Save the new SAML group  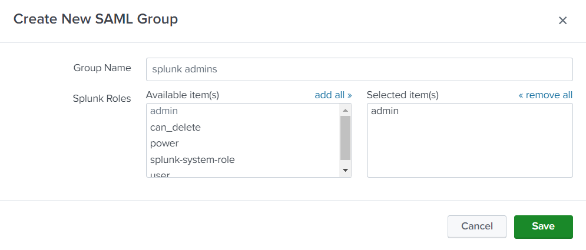(543, 226)
